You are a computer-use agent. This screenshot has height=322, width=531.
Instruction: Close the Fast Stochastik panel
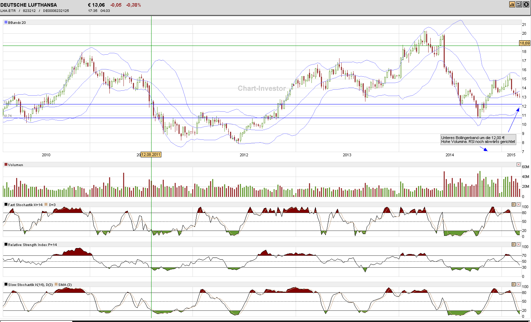tap(518, 205)
